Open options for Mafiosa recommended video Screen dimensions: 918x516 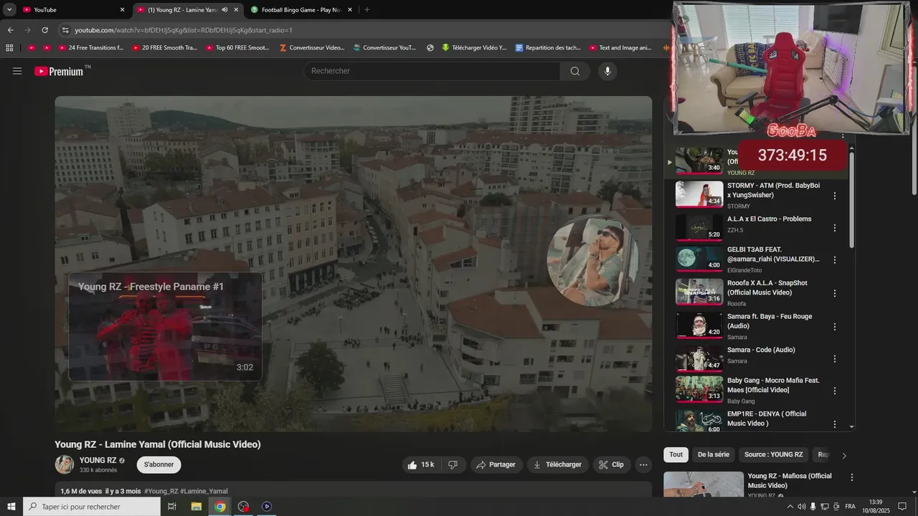[x=852, y=477]
